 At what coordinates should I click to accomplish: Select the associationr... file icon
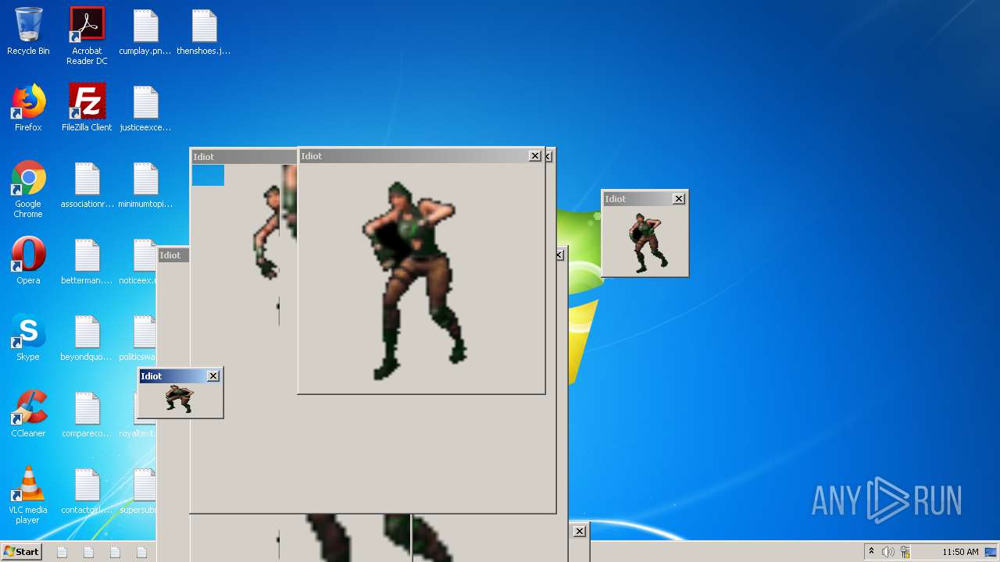tap(87, 185)
